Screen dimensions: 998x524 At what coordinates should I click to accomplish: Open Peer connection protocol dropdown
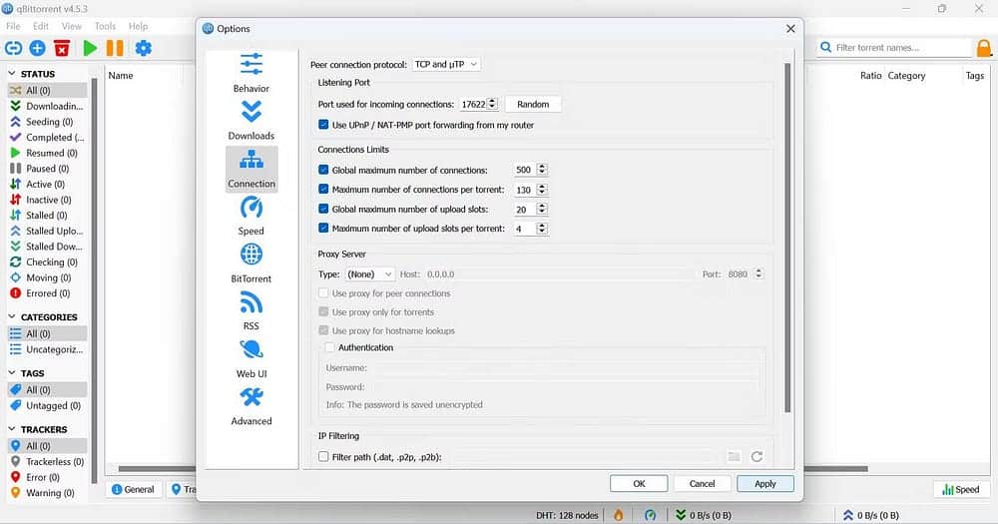pos(445,64)
